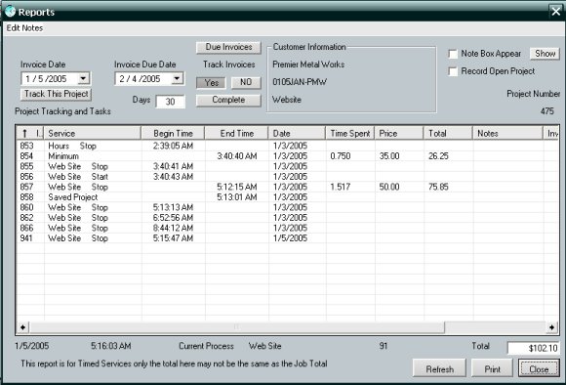The width and height of the screenshot is (566, 385).
Task: Click the 2:39:05 AM begin time cell
Action: click(173, 146)
